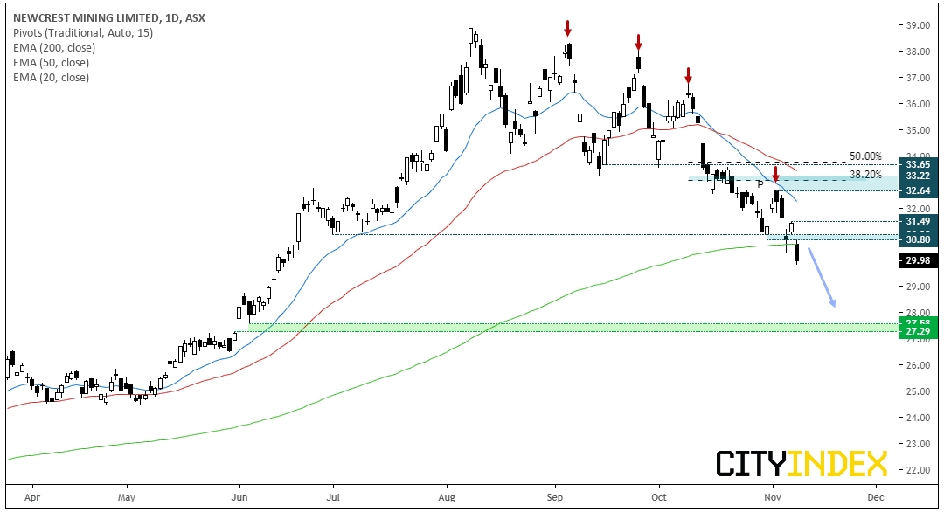Click the 33.22 price level label
Image resolution: width=944 pixels, height=512 pixels.
pos(918,176)
